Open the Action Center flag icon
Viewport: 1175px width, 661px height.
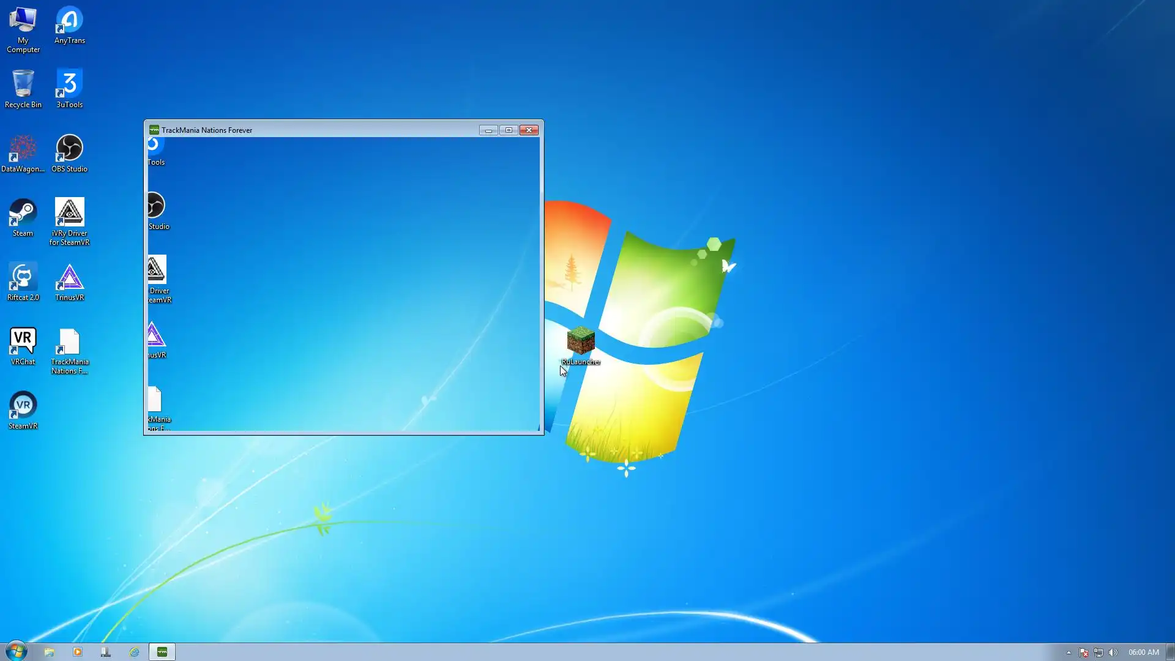pos(1083,652)
